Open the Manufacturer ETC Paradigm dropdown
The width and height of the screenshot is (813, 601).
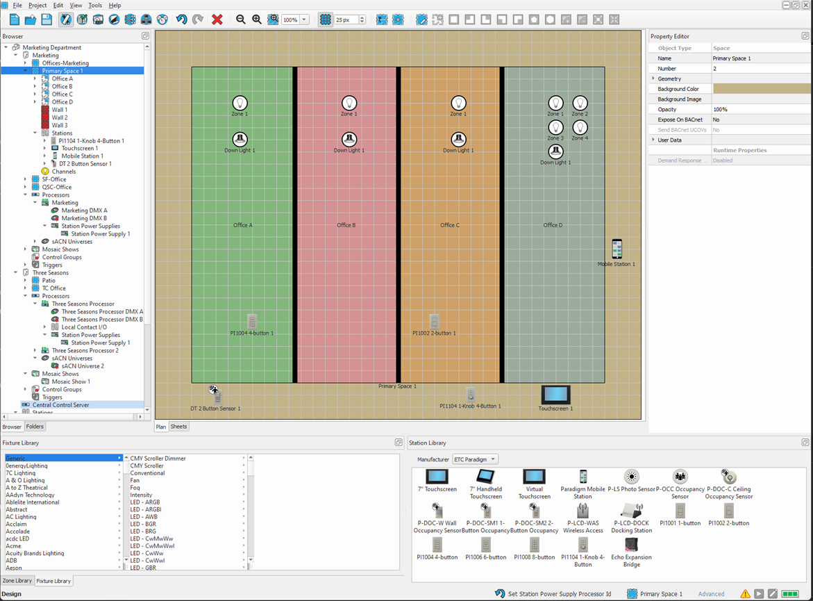[x=475, y=459]
